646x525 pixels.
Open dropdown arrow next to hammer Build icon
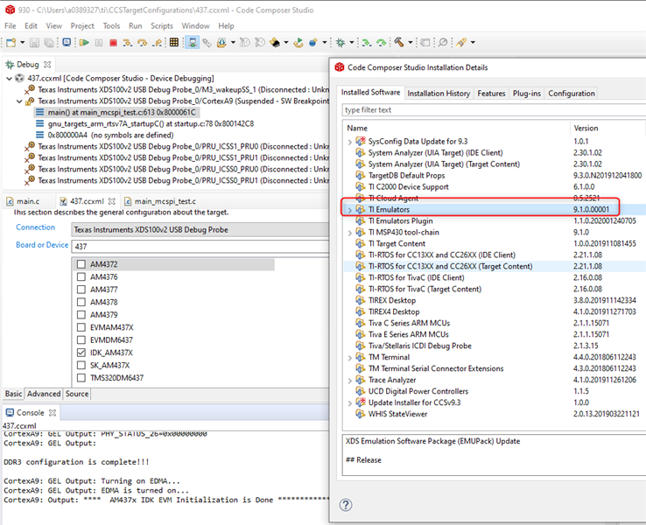pyautogui.click(x=411, y=42)
